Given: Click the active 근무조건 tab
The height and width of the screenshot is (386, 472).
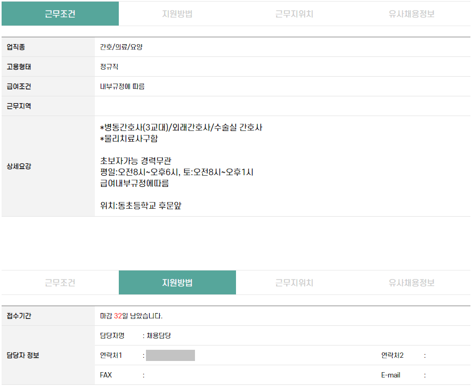Looking at the screenshot, I should (60, 14).
